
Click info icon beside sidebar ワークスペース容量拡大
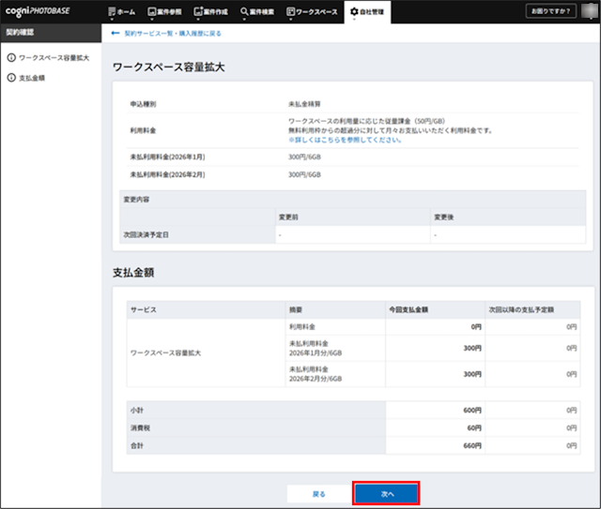[11, 58]
